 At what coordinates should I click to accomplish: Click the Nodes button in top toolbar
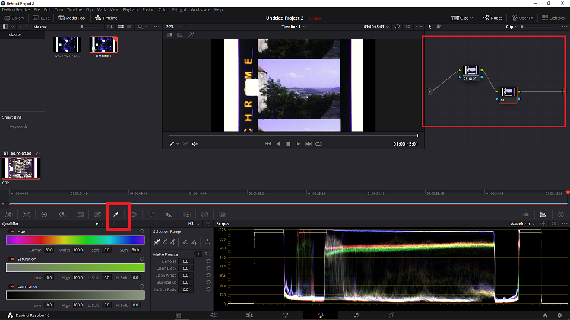(x=493, y=18)
